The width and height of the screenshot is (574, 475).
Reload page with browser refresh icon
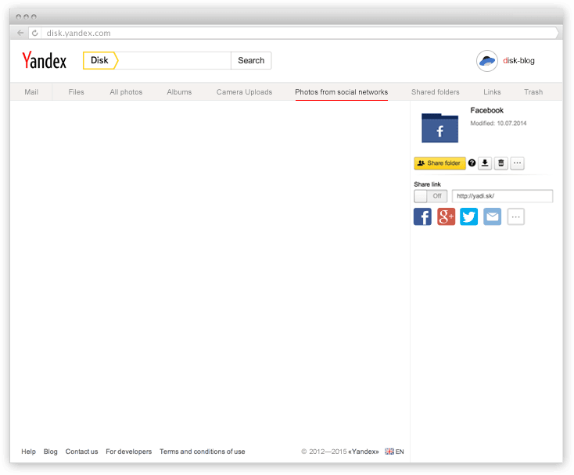(35, 34)
